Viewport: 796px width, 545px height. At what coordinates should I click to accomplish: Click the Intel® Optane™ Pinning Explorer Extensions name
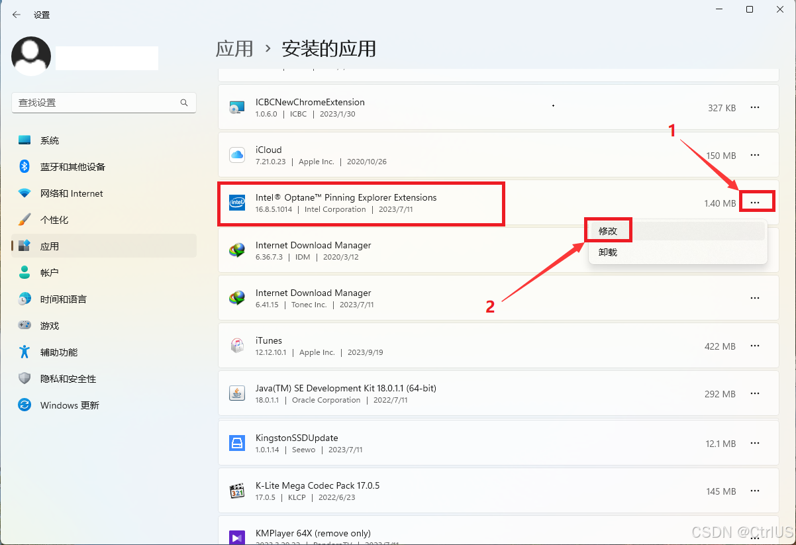coord(346,197)
